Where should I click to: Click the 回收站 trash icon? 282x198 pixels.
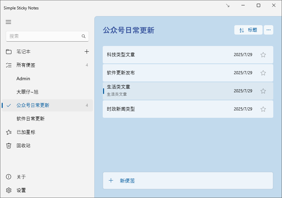(x=9, y=146)
